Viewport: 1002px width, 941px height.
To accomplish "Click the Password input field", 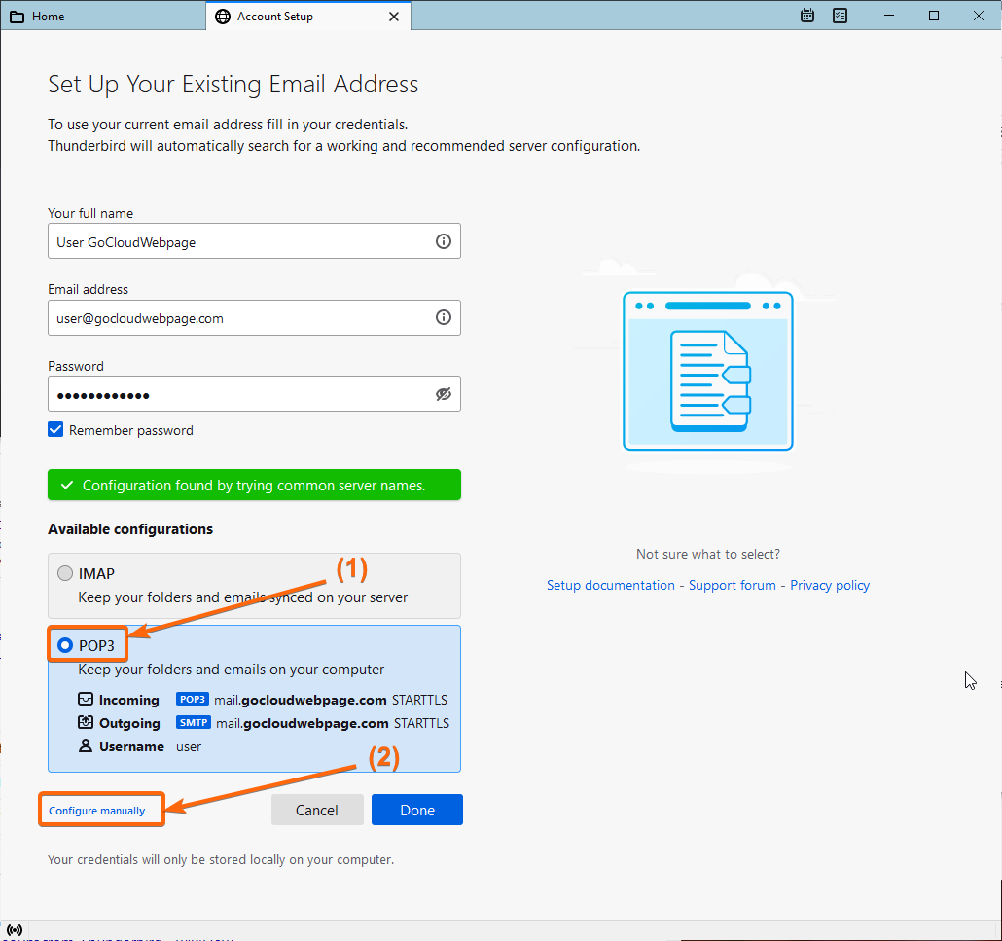I will tap(254, 394).
